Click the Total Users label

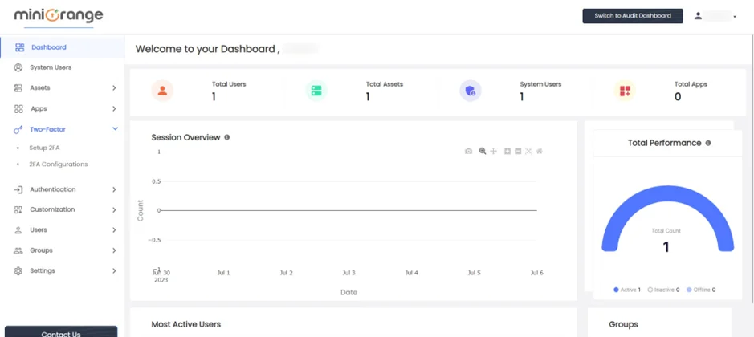click(x=229, y=84)
